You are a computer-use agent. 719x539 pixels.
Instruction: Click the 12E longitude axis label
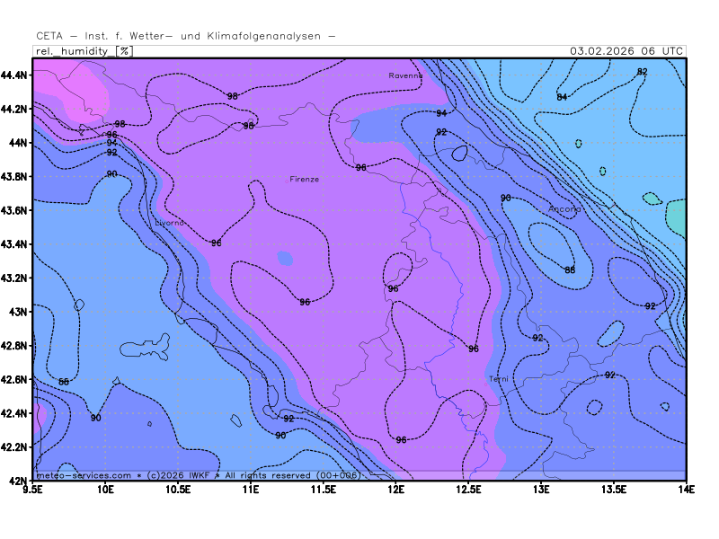click(395, 490)
